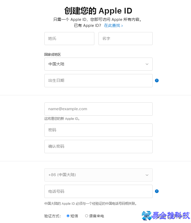
Task: Select 短信 verification method
Action: [x=68, y=216]
